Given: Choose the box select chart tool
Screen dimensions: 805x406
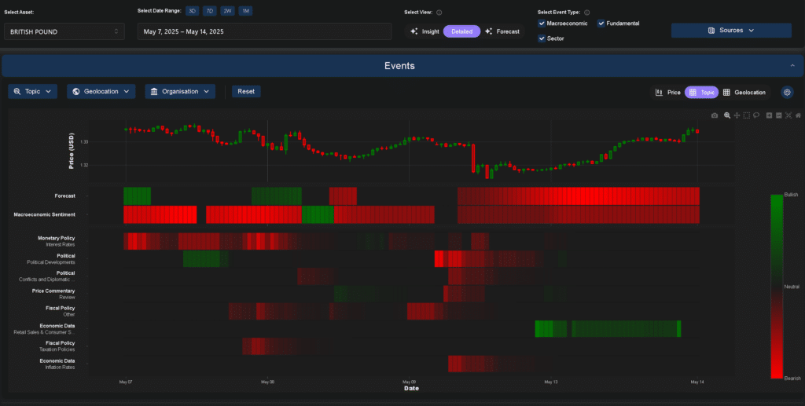Looking at the screenshot, I should [x=747, y=115].
